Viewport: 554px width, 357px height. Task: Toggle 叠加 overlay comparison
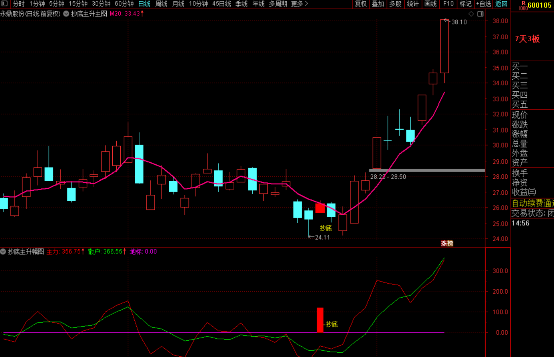click(x=378, y=4)
